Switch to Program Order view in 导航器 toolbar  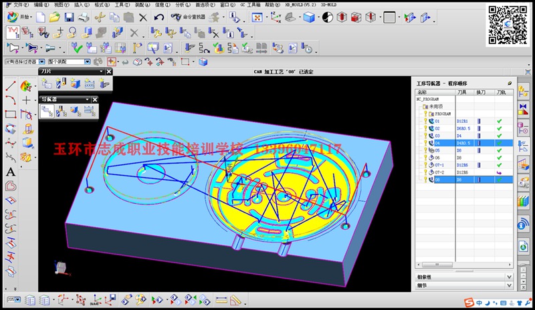click(47, 111)
